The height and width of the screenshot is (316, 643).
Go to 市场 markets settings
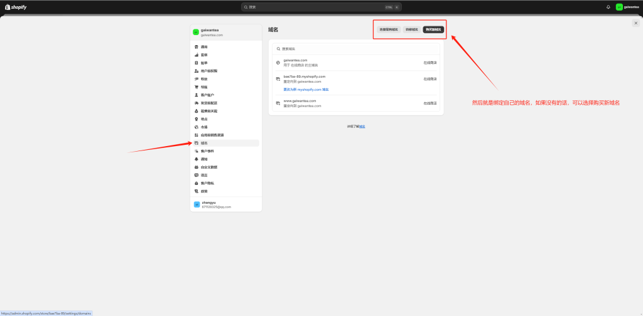[x=204, y=127]
